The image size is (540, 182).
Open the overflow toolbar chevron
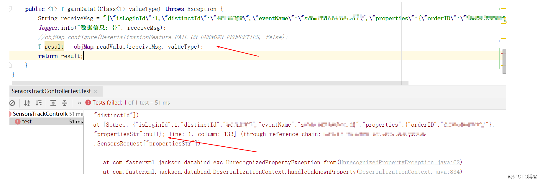pyautogui.click(x=80, y=103)
